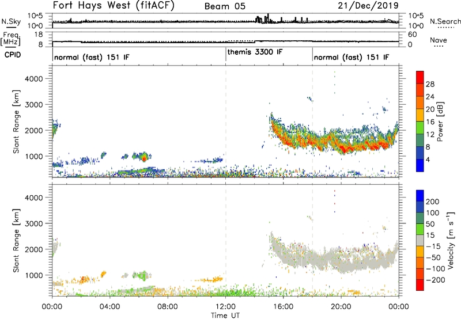Click the 'Slant Range [km]' label of power panel

[x=16, y=121]
